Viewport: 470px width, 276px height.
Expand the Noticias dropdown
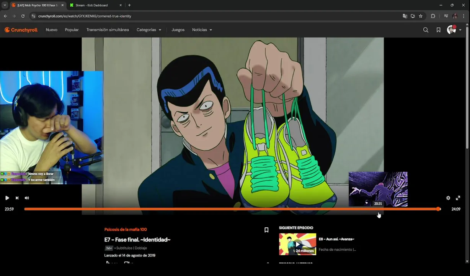click(x=202, y=30)
